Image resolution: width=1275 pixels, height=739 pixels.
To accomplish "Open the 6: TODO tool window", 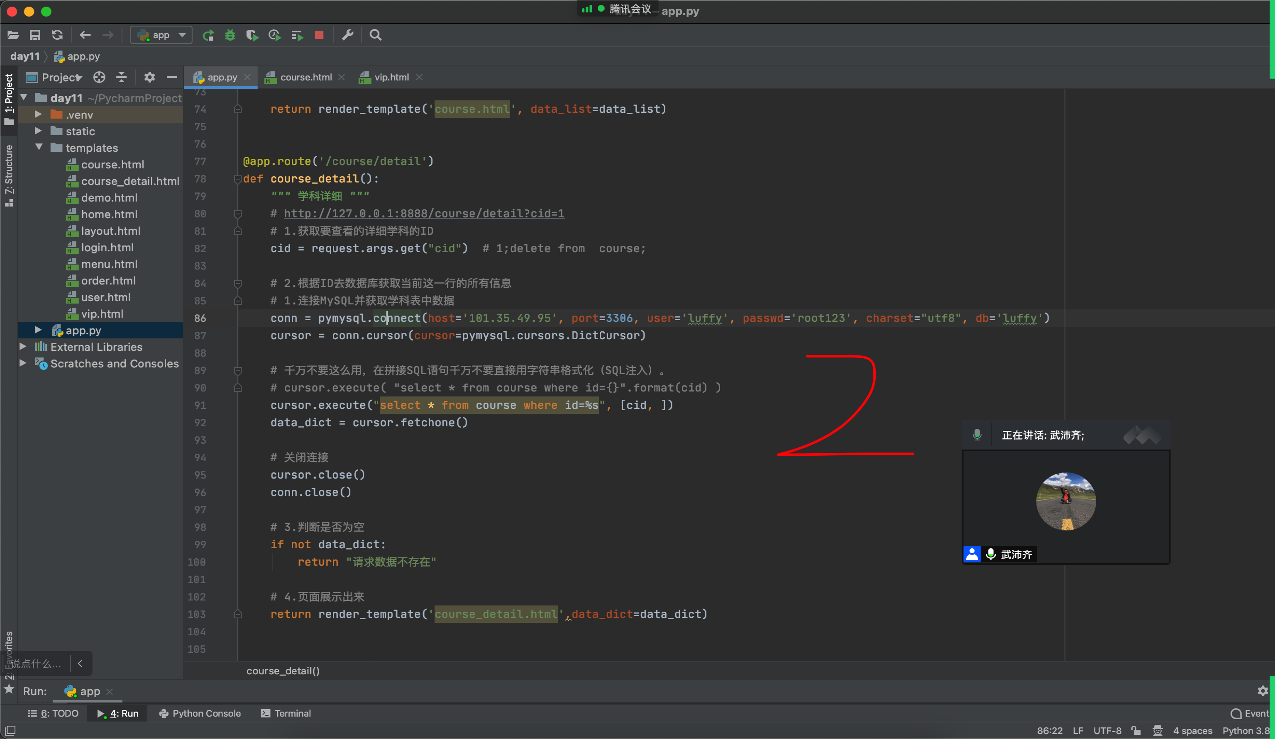I will tap(53, 713).
